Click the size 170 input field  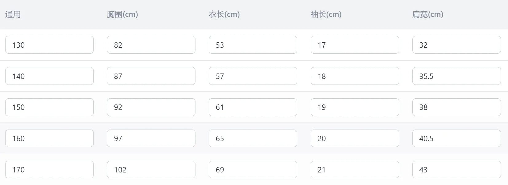(x=49, y=170)
